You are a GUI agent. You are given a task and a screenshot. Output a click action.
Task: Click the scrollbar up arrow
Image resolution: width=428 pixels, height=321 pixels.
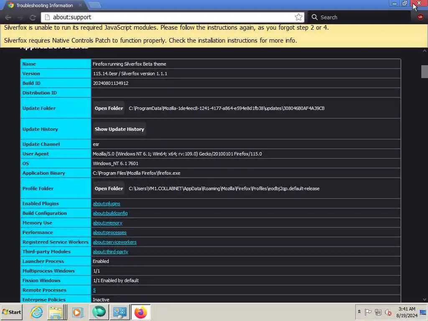click(x=425, y=51)
